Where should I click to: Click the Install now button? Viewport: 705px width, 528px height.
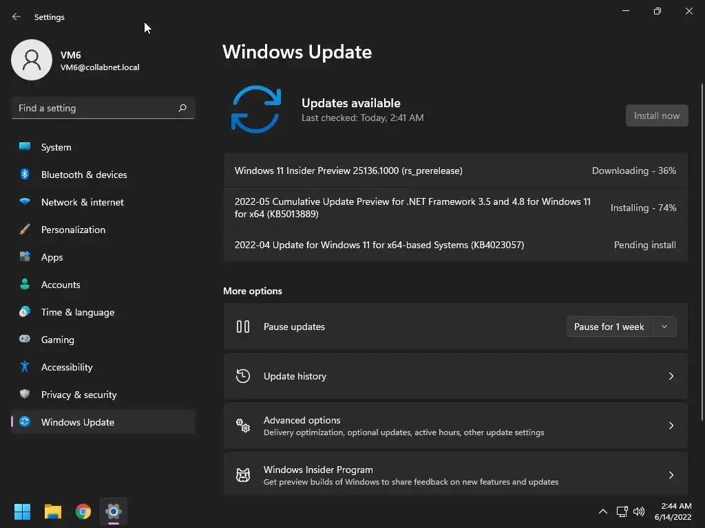coord(656,115)
